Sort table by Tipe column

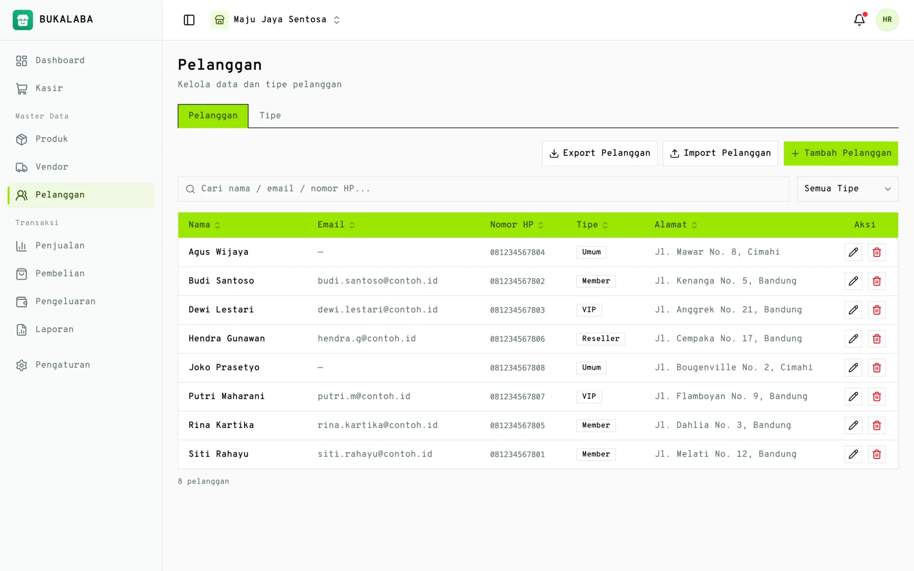point(592,225)
